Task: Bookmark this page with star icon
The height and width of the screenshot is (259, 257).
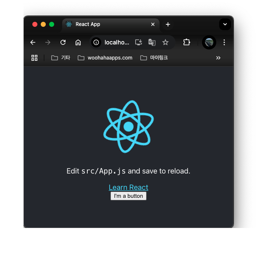Action: pyautogui.click(x=165, y=42)
